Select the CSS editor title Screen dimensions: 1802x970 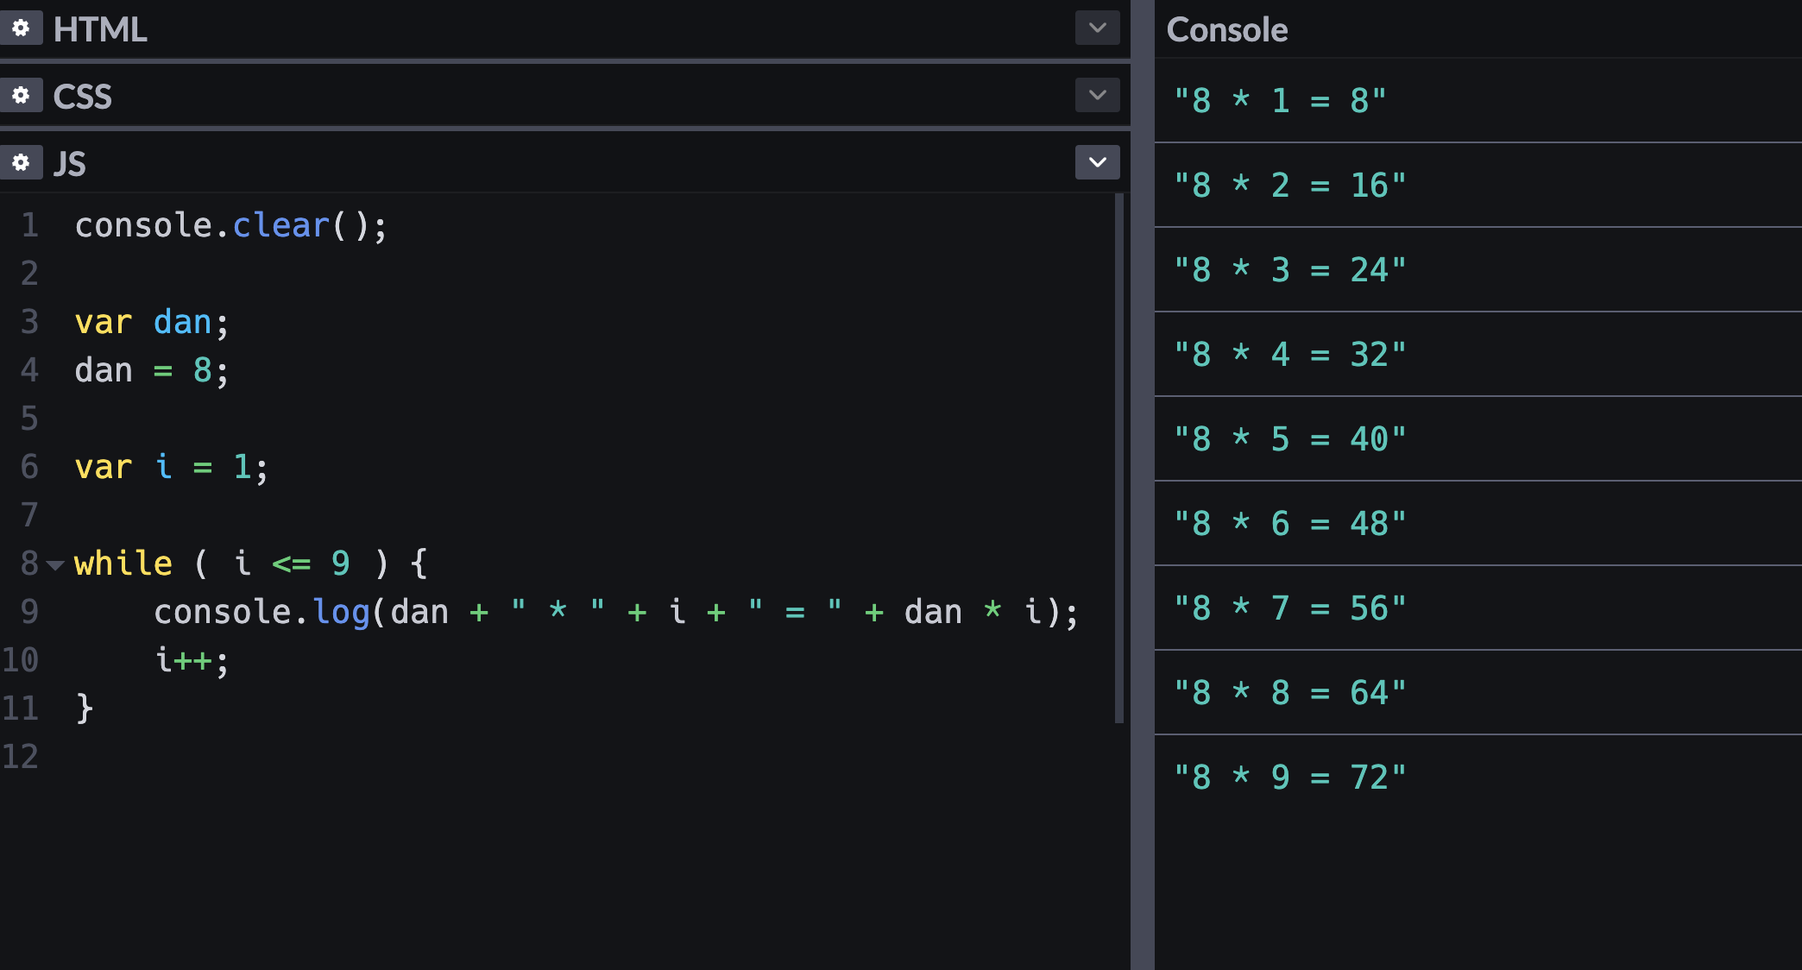[x=82, y=97]
